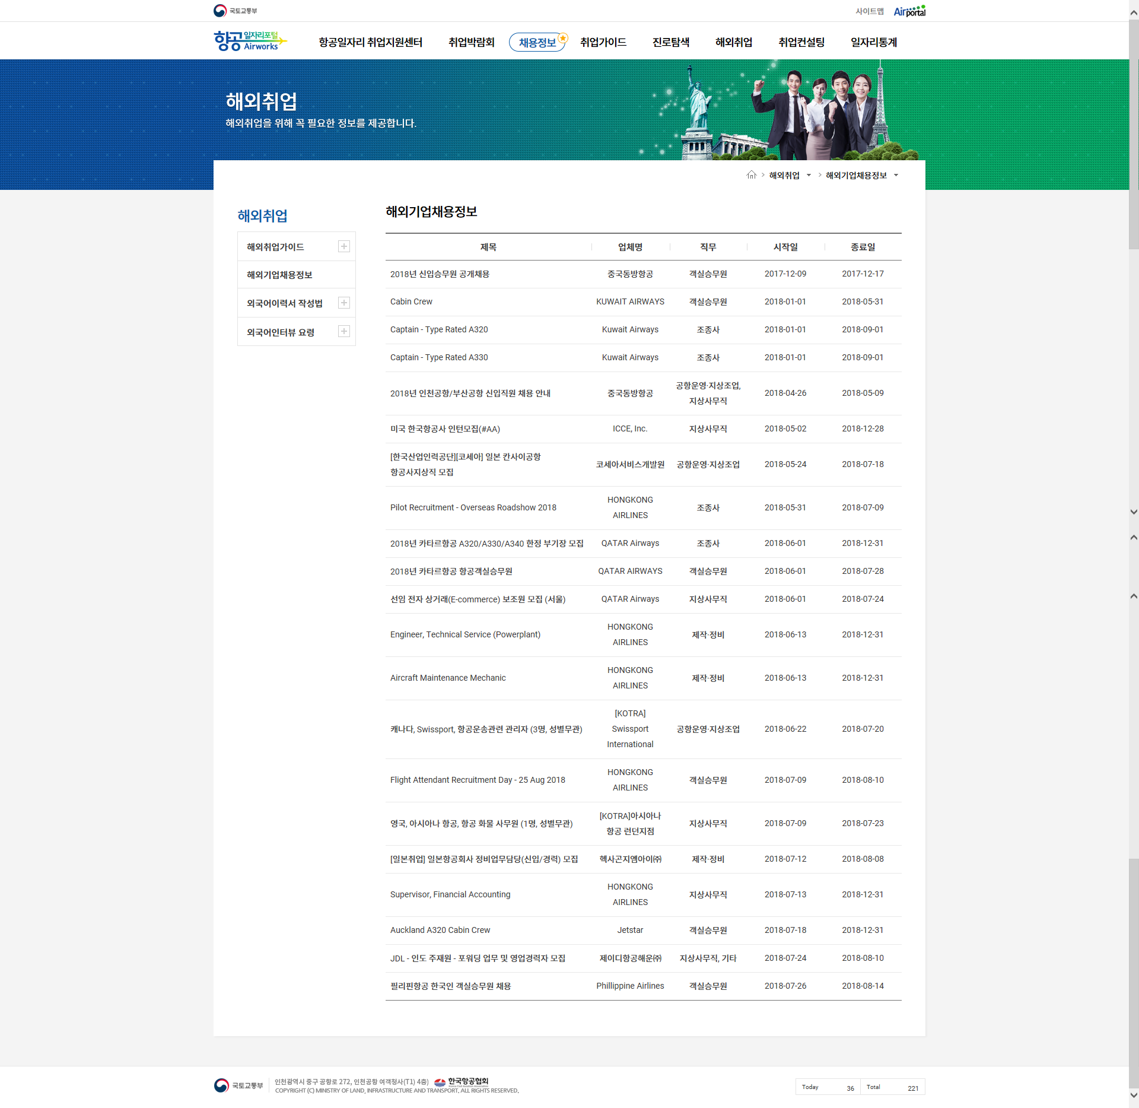Click the 업체명 column header
The height and width of the screenshot is (1108, 1139).
(630, 247)
